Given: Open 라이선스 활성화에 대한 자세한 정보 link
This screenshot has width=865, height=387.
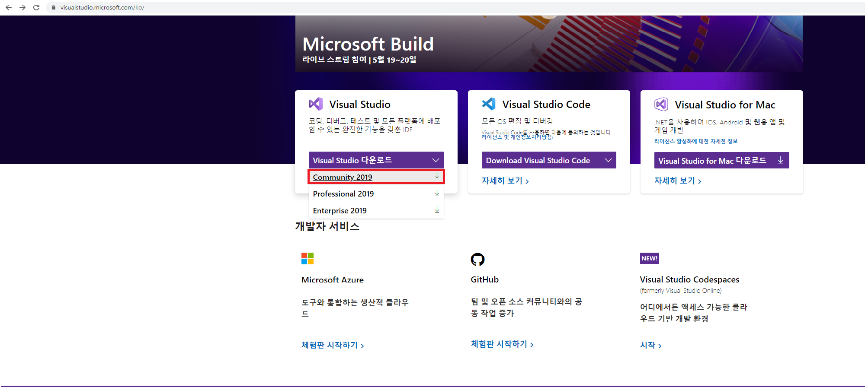Looking at the screenshot, I should [x=696, y=141].
